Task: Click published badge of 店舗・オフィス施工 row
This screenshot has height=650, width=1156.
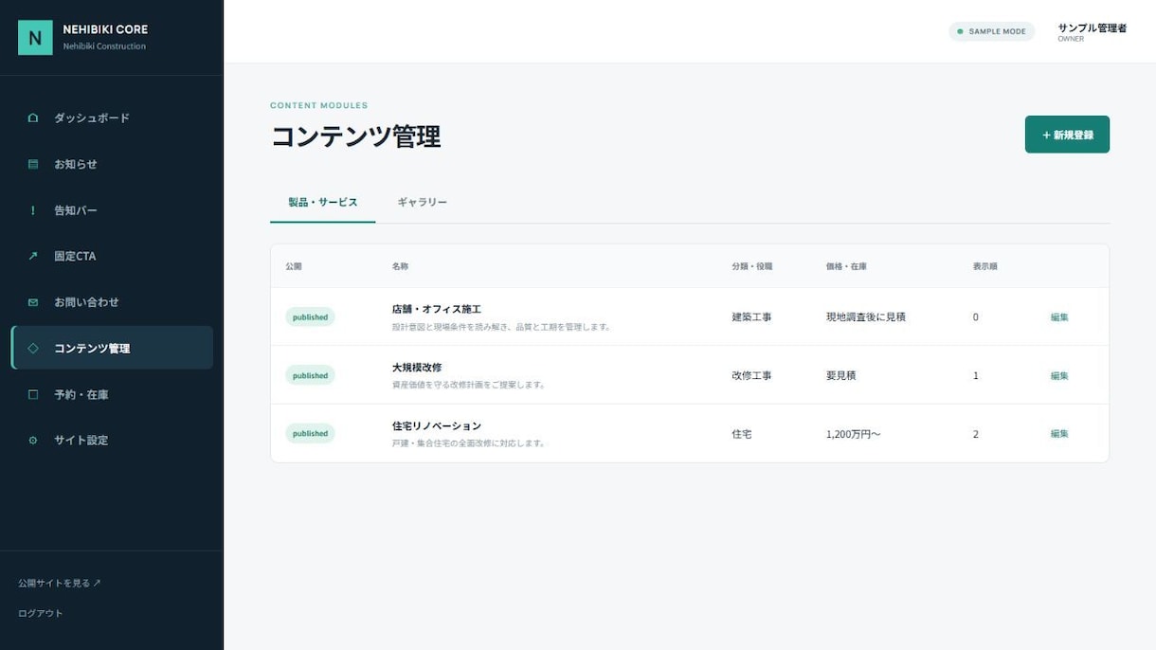Action: point(310,317)
